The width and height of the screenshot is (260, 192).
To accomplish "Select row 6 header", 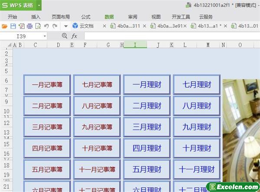I will [6, 81].
